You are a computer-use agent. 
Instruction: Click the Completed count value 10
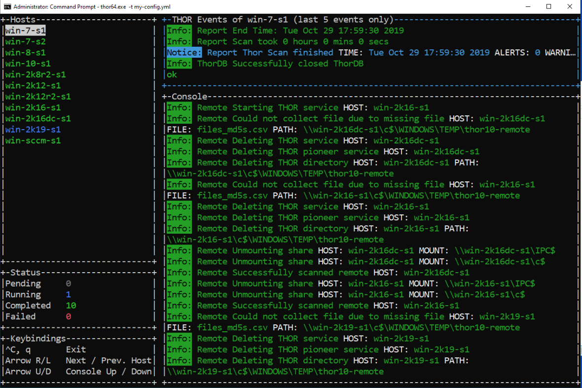(71, 306)
